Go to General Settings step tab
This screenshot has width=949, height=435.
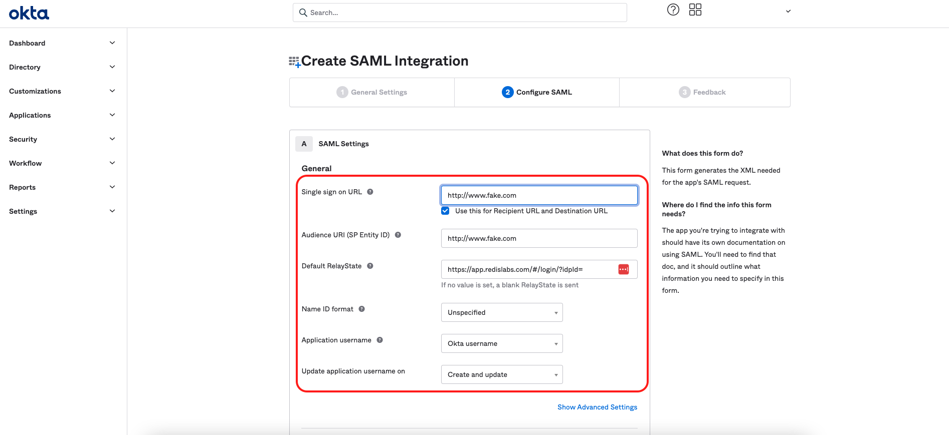point(372,92)
